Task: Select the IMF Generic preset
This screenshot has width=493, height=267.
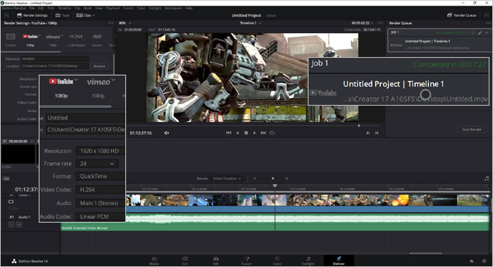Action: (97, 37)
